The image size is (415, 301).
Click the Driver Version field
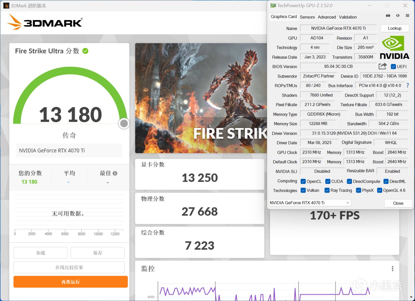pos(354,133)
